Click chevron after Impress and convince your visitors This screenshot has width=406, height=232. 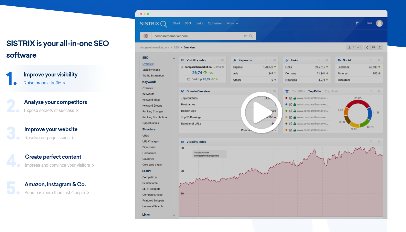93,165
